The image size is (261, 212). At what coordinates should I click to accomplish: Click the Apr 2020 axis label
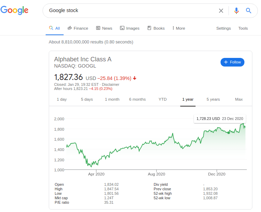point(96,174)
